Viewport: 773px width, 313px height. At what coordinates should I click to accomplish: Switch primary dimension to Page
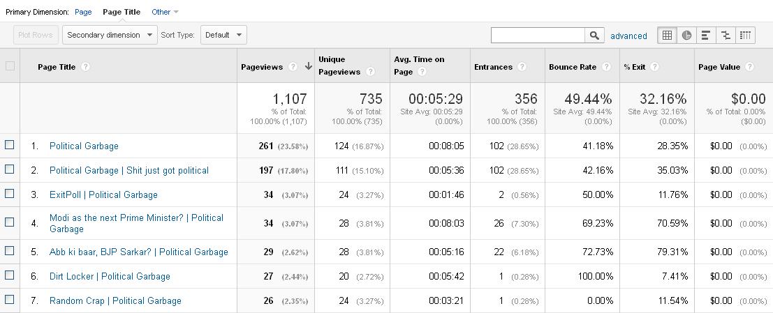coord(83,12)
